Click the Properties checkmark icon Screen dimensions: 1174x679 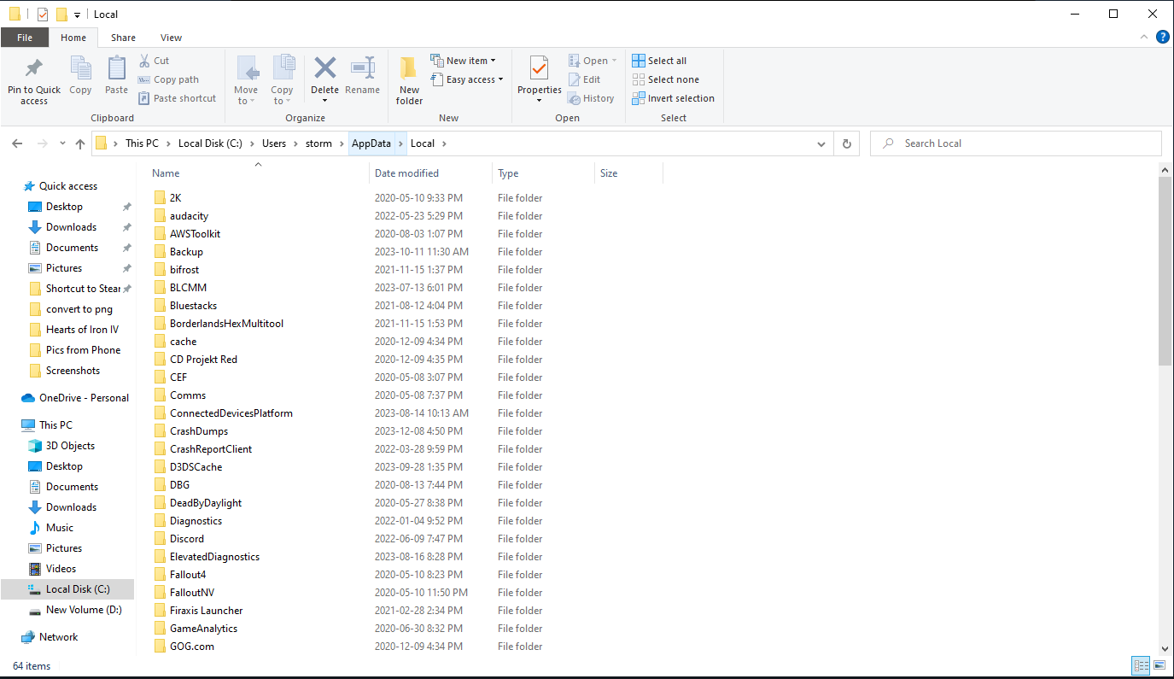[x=539, y=67]
